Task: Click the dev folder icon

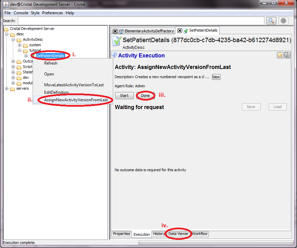Action: click(19, 78)
